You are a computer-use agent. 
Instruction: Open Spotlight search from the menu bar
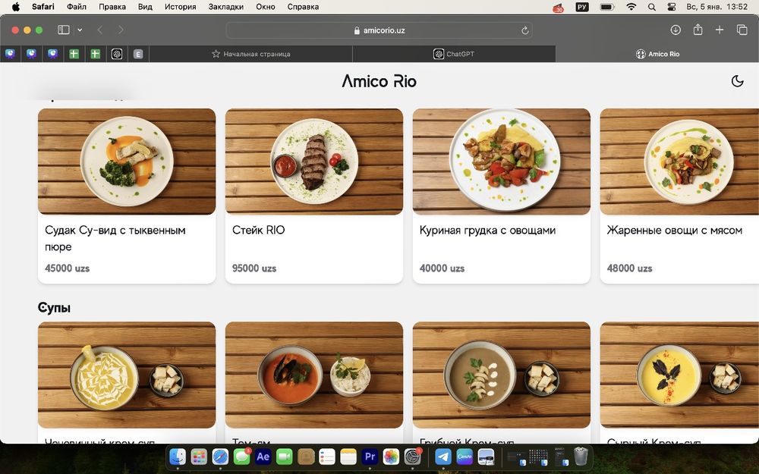[x=652, y=7]
